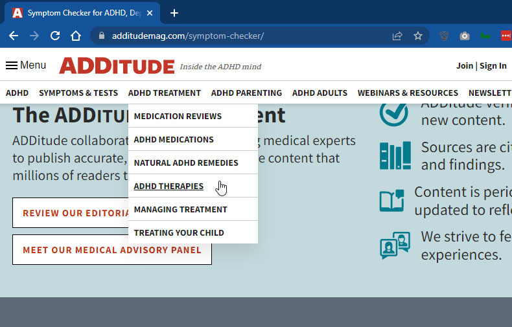
Task: Click Meet Our Medical Advisory Panel button
Action: [112, 250]
